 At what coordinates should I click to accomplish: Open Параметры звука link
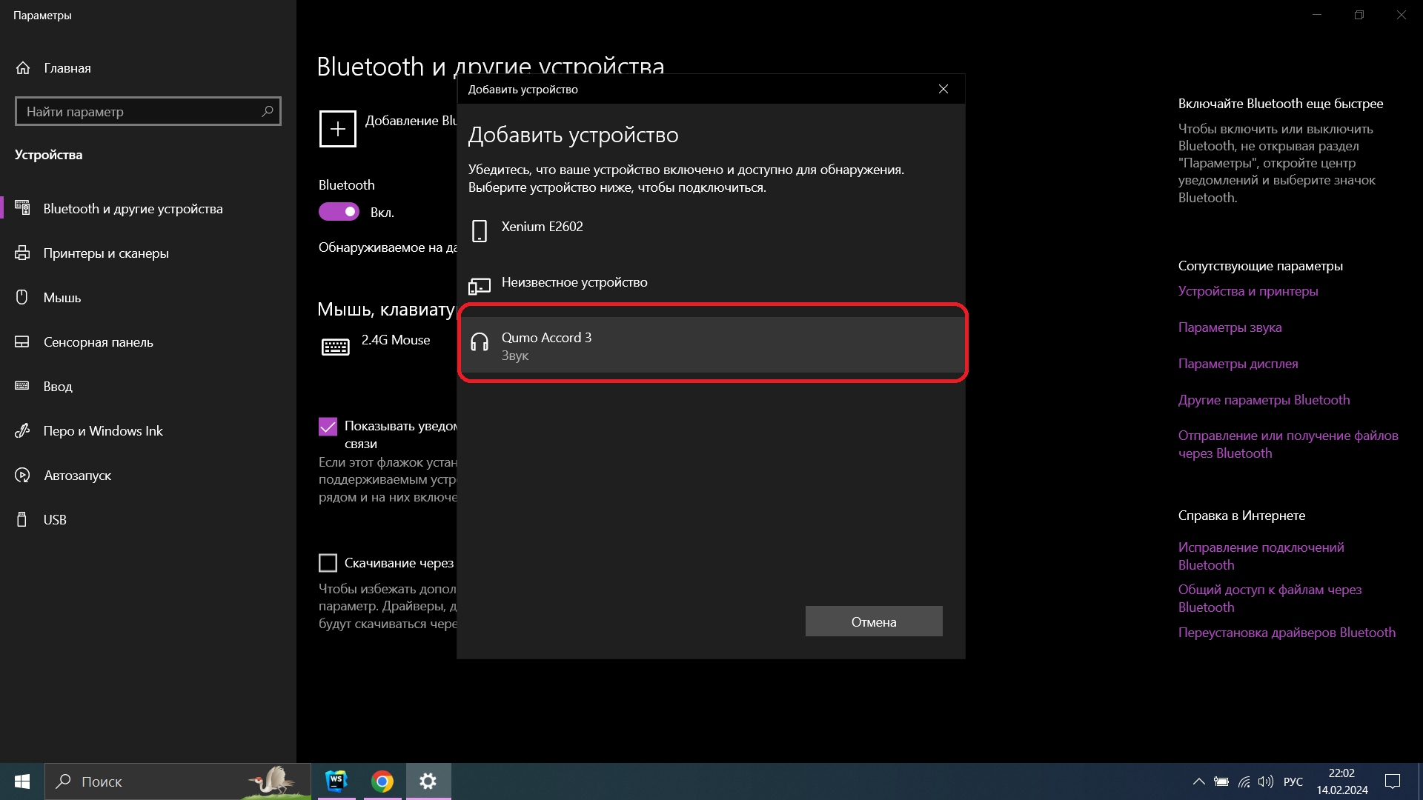(x=1230, y=327)
